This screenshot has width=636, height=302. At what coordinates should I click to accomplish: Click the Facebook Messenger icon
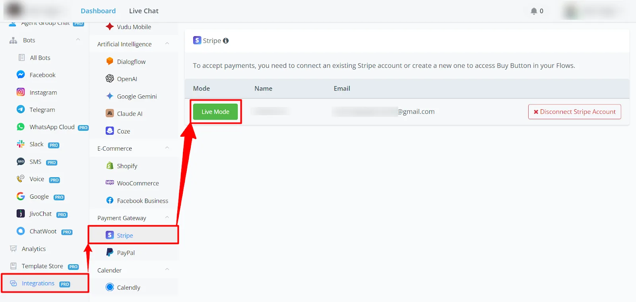coord(21,75)
